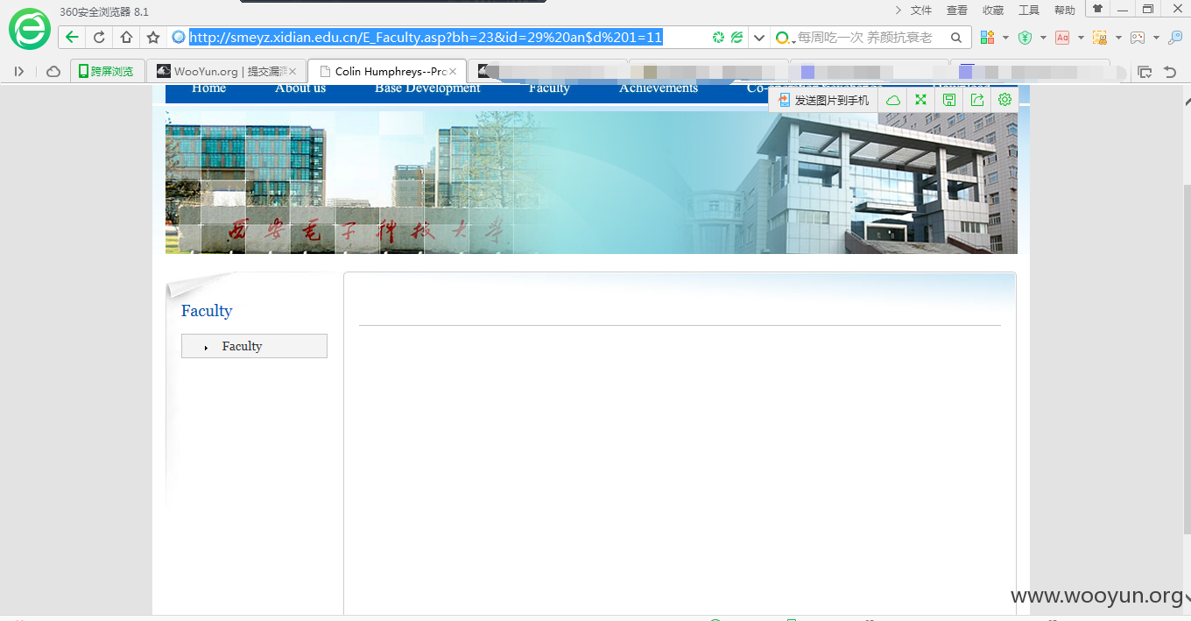Click the game controller icon in toolbar
1191x621 pixels.
1138,37
